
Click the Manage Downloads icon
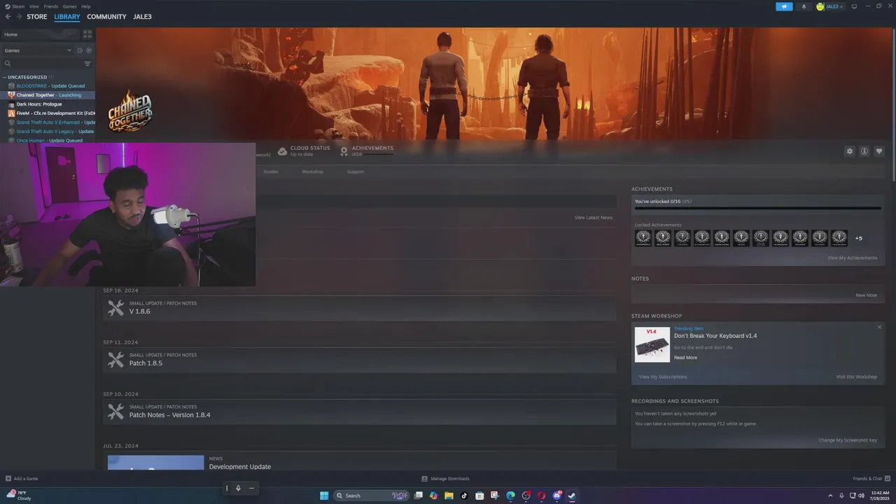tap(424, 479)
